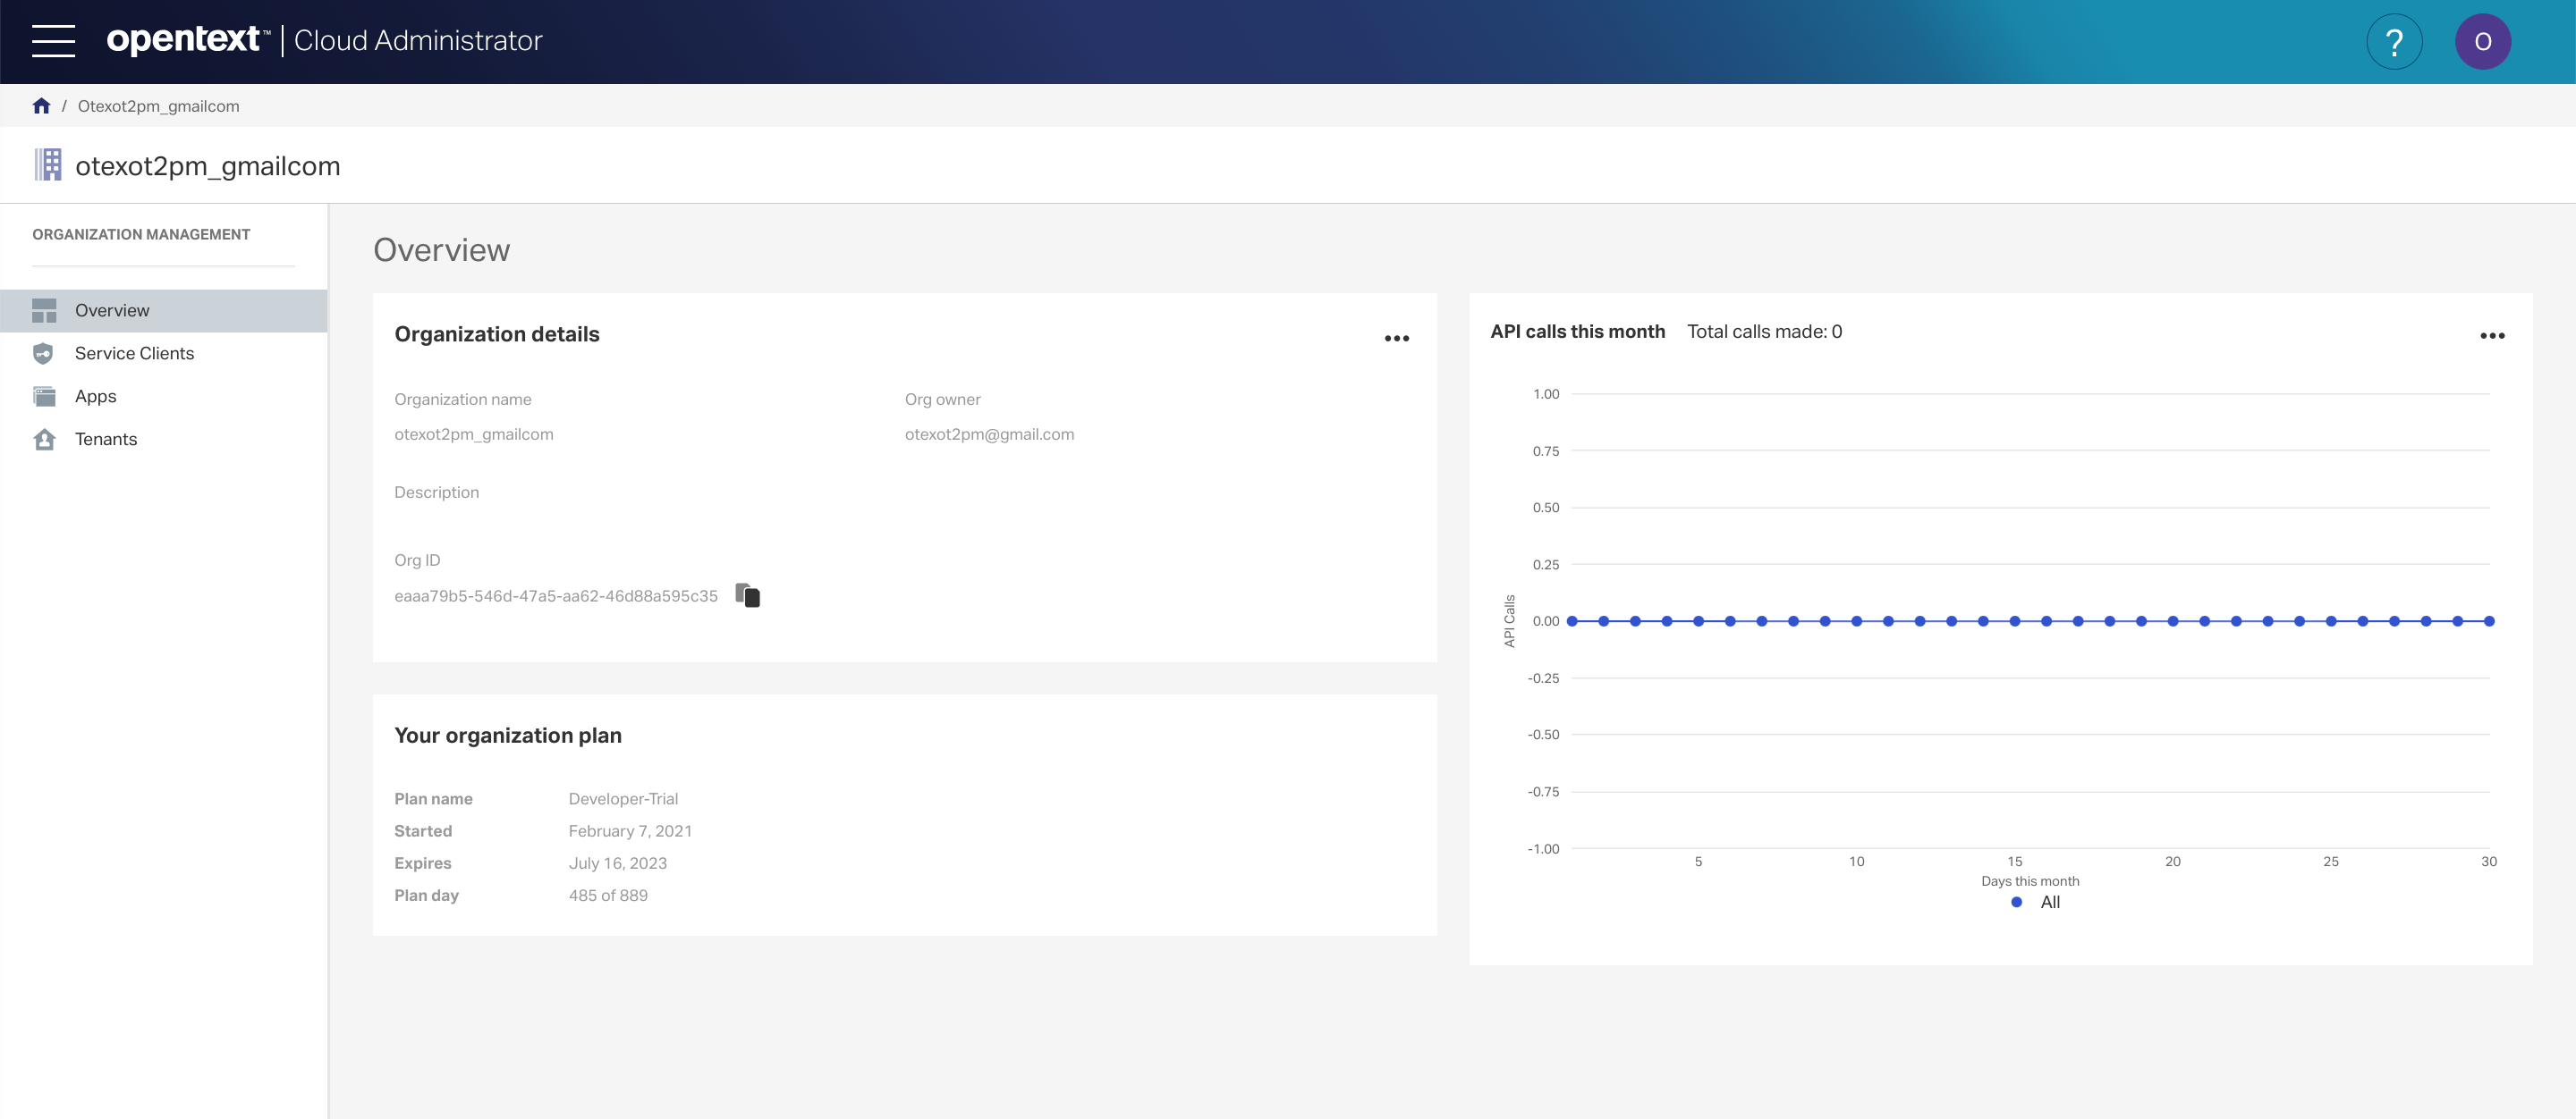Open the user avatar 'O' menu
The height and width of the screenshot is (1119, 2576).
tap(2482, 42)
